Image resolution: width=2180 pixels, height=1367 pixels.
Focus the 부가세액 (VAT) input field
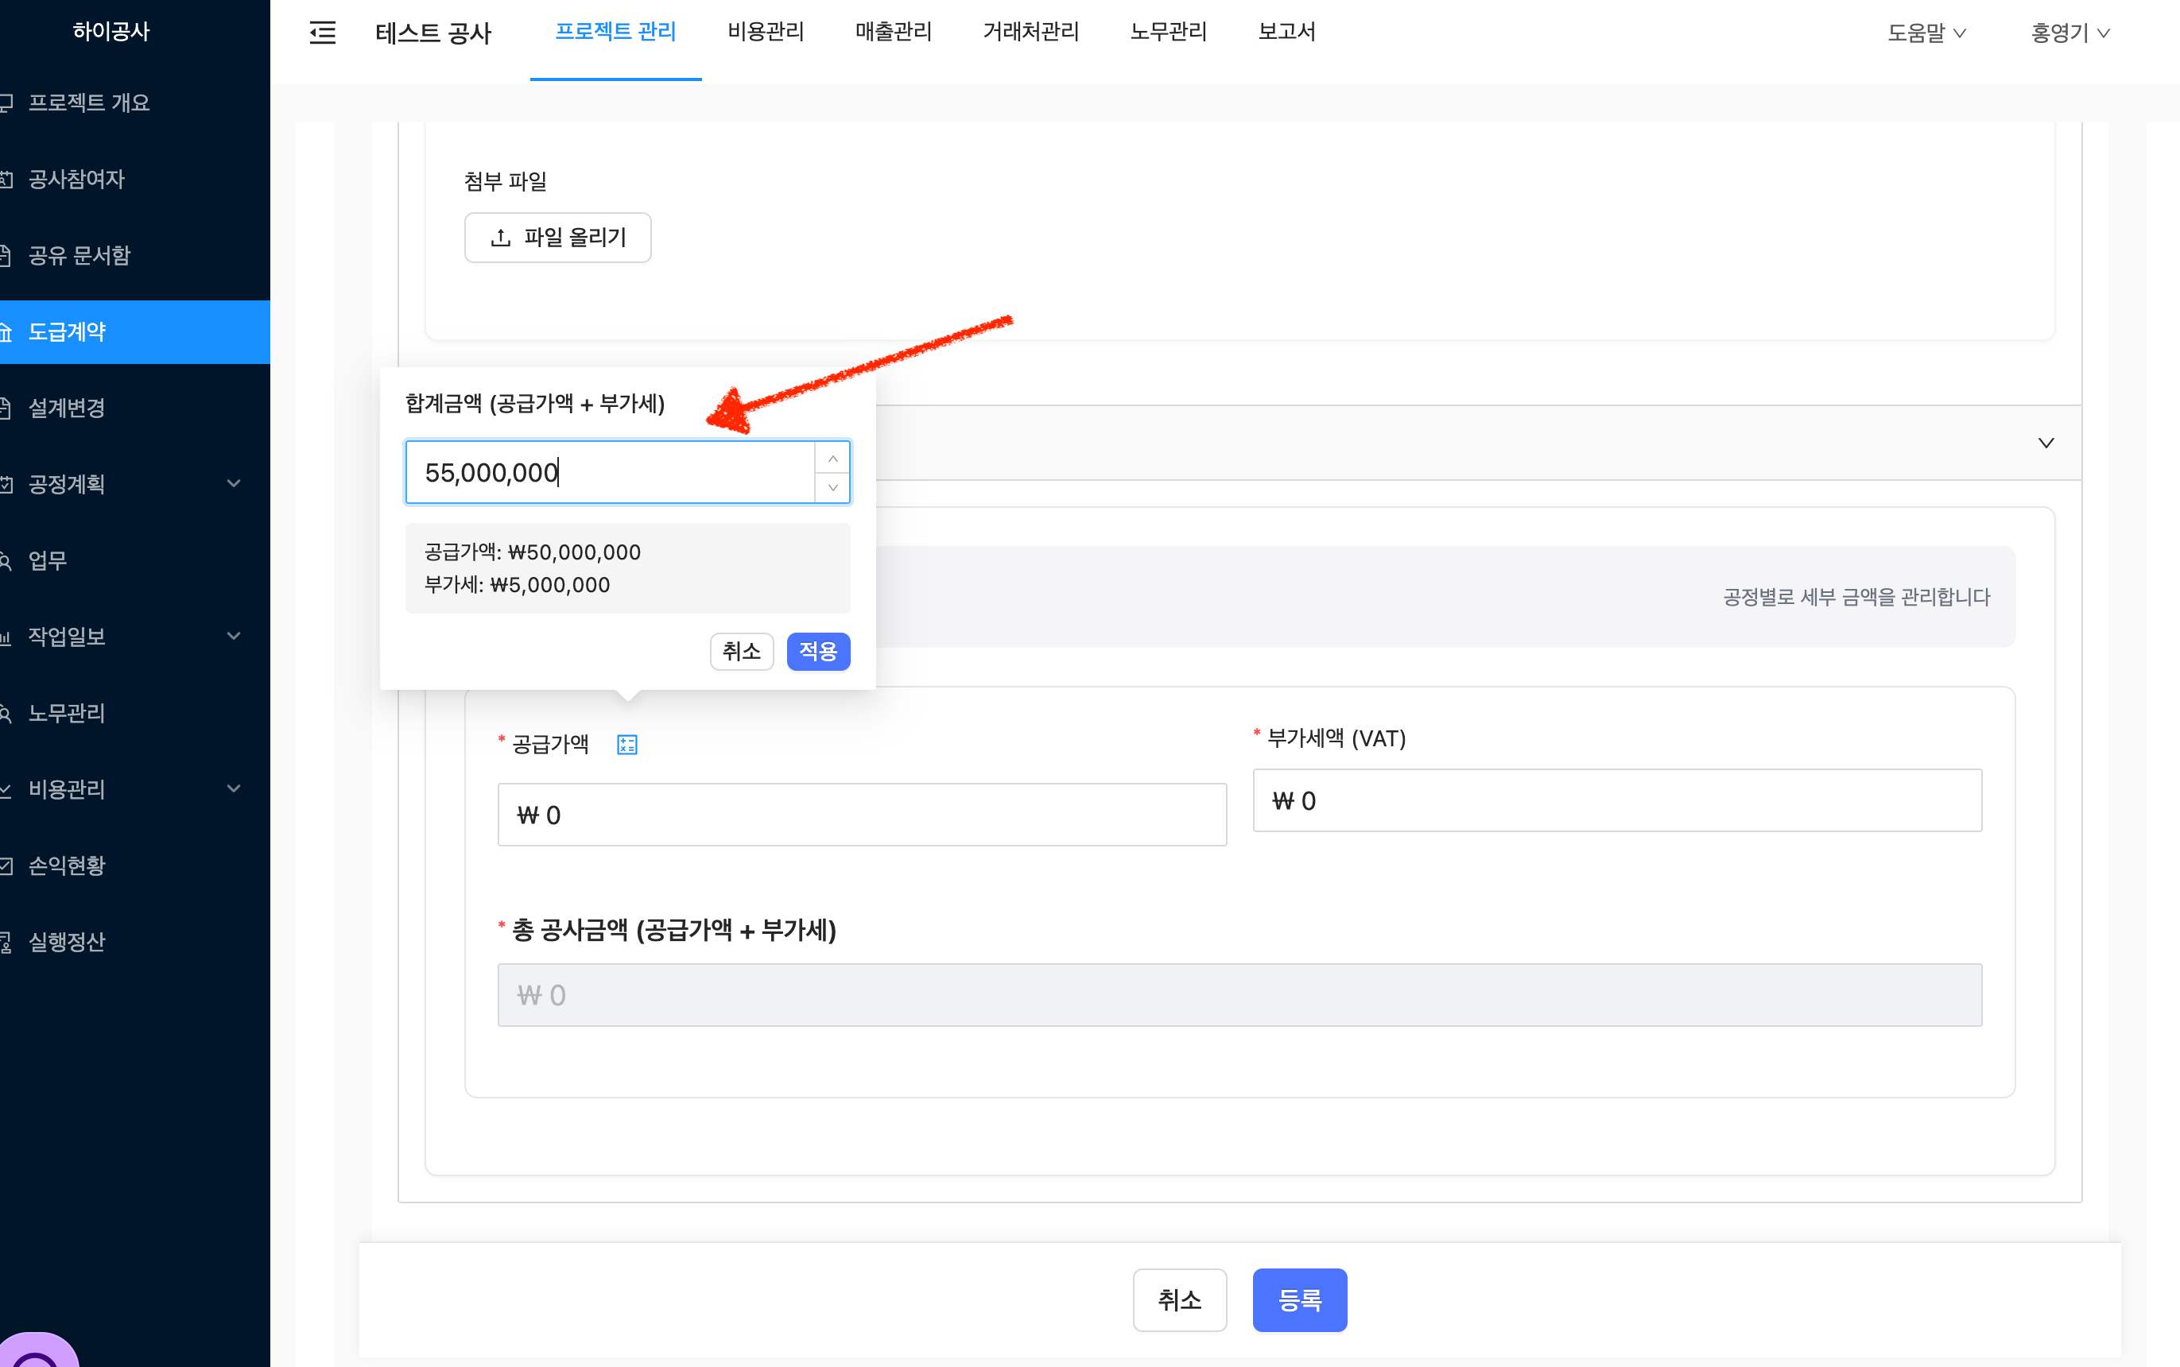pos(1616,800)
